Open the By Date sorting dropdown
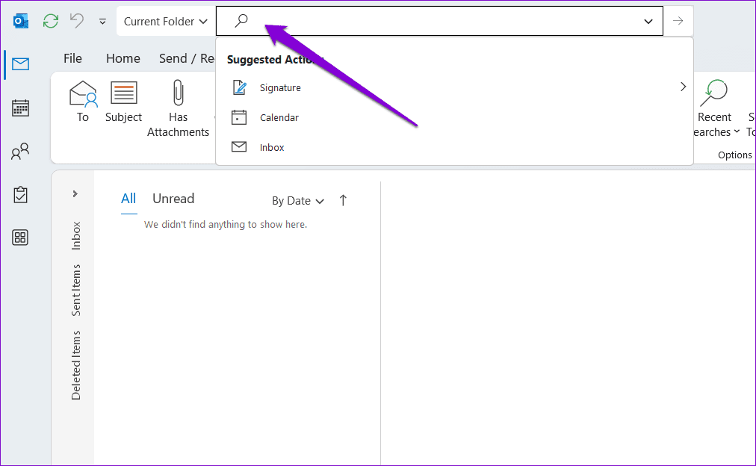Image resolution: width=756 pixels, height=466 pixels. [297, 200]
